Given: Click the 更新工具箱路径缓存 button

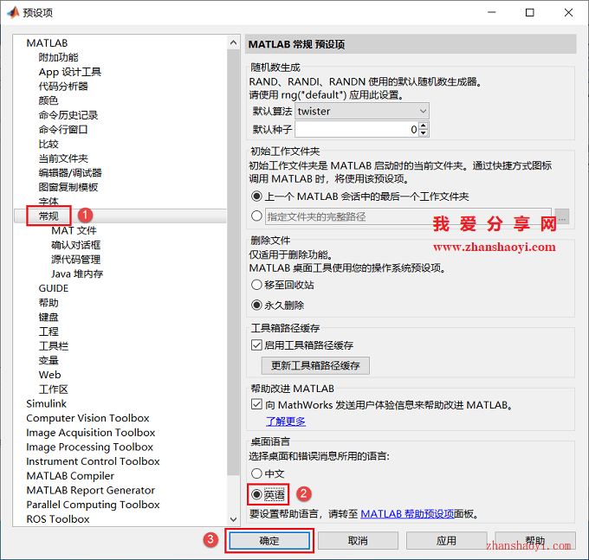Looking at the screenshot, I should pyautogui.click(x=315, y=365).
